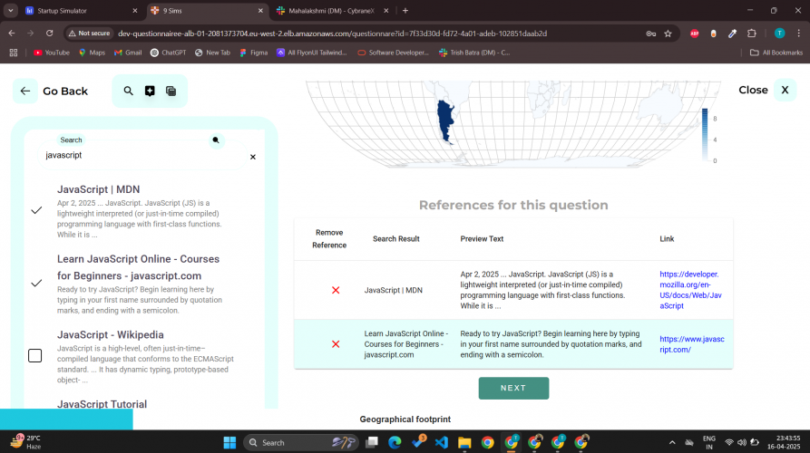Click the highlighted country on the map
This screenshot has height=453, width=810.
444,120
